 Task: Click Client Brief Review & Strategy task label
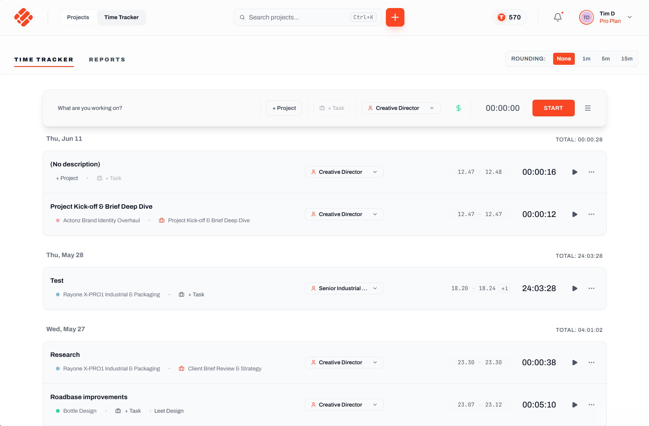coord(224,369)
